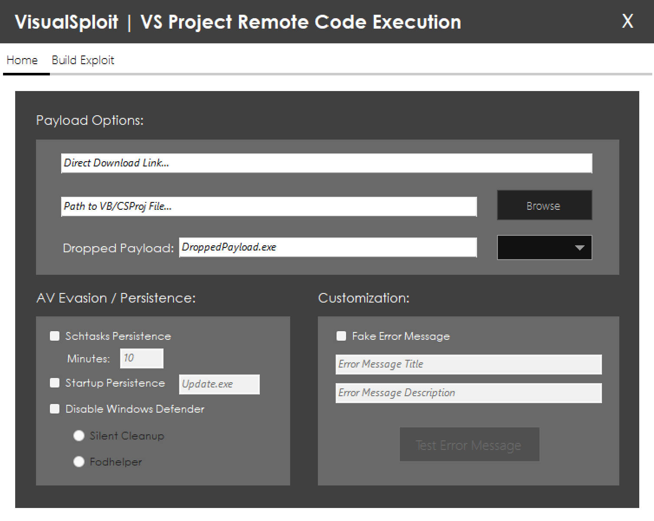This screenshot has width=654, height=521.
Task: Close the VisualSploit window with X
Action: [x=628, y=21]
